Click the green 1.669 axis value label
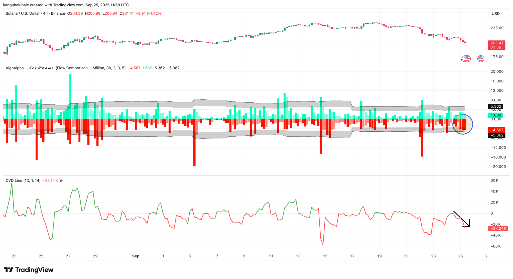This screenshot has width=513, height=279. 495,115
